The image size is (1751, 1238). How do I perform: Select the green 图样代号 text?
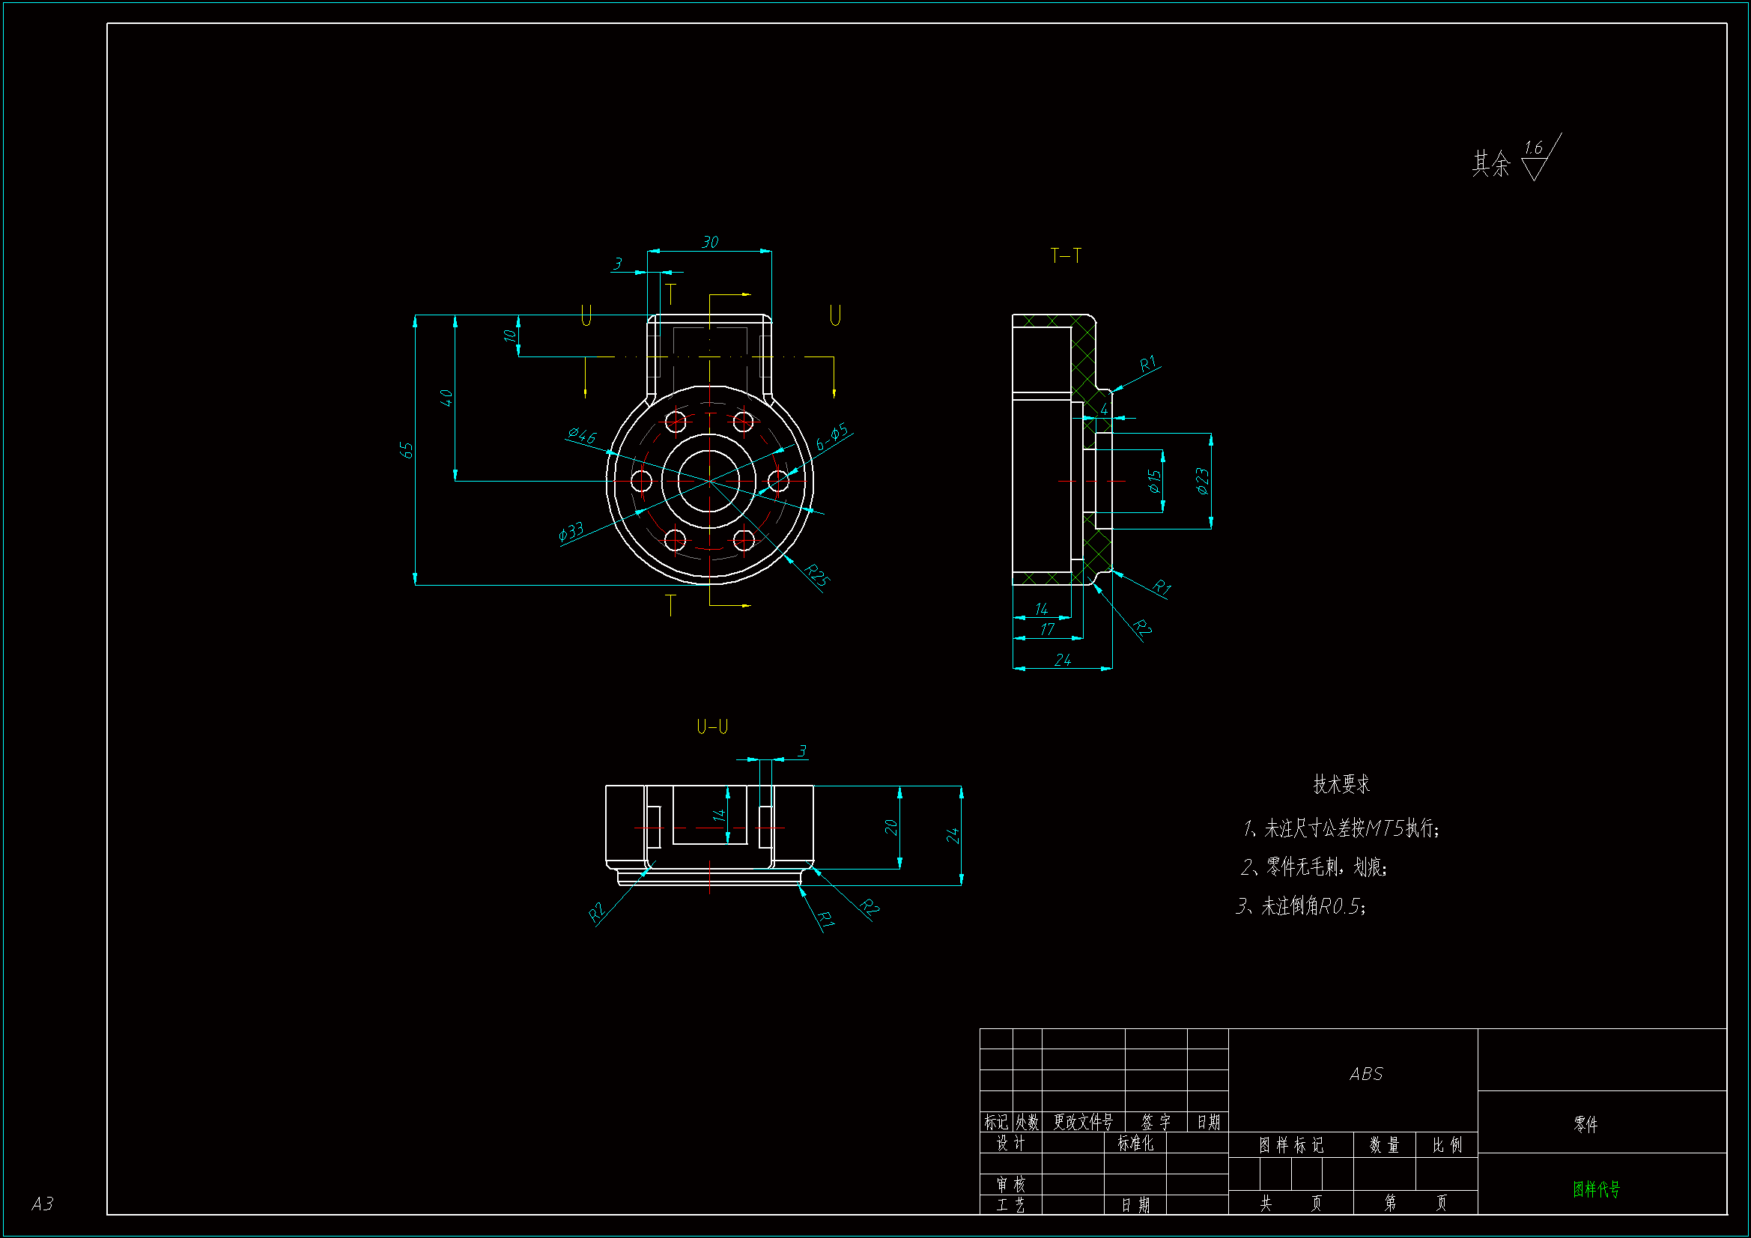tap(1595, 1189)
